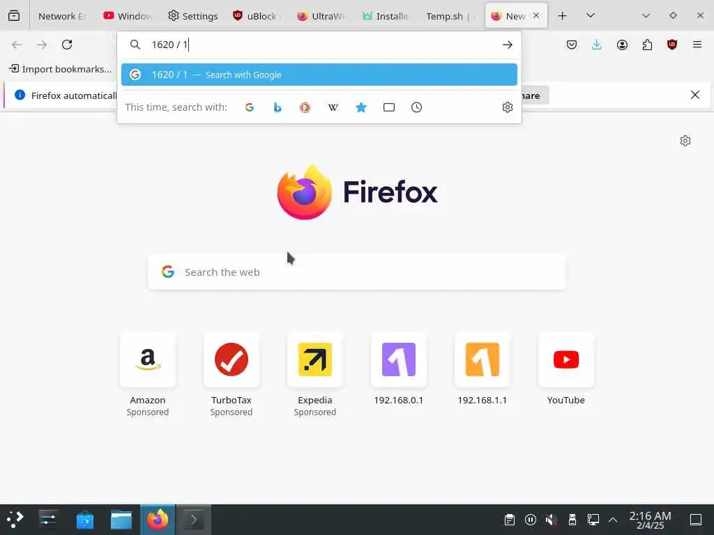Screen dimensions: 714x535
Task: Toggle muted volume tray icon
Action: tap(551, 520)
